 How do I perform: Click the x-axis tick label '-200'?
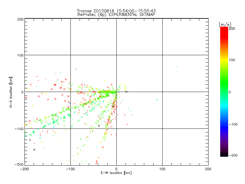coord(24,169)
